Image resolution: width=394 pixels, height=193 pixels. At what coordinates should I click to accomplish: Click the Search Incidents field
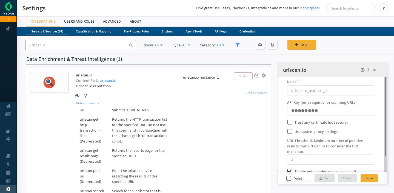click(x=352, y=8)
